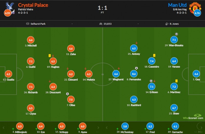Select substitute Garnacho's 6.1 rating

(x=175, y=126)
